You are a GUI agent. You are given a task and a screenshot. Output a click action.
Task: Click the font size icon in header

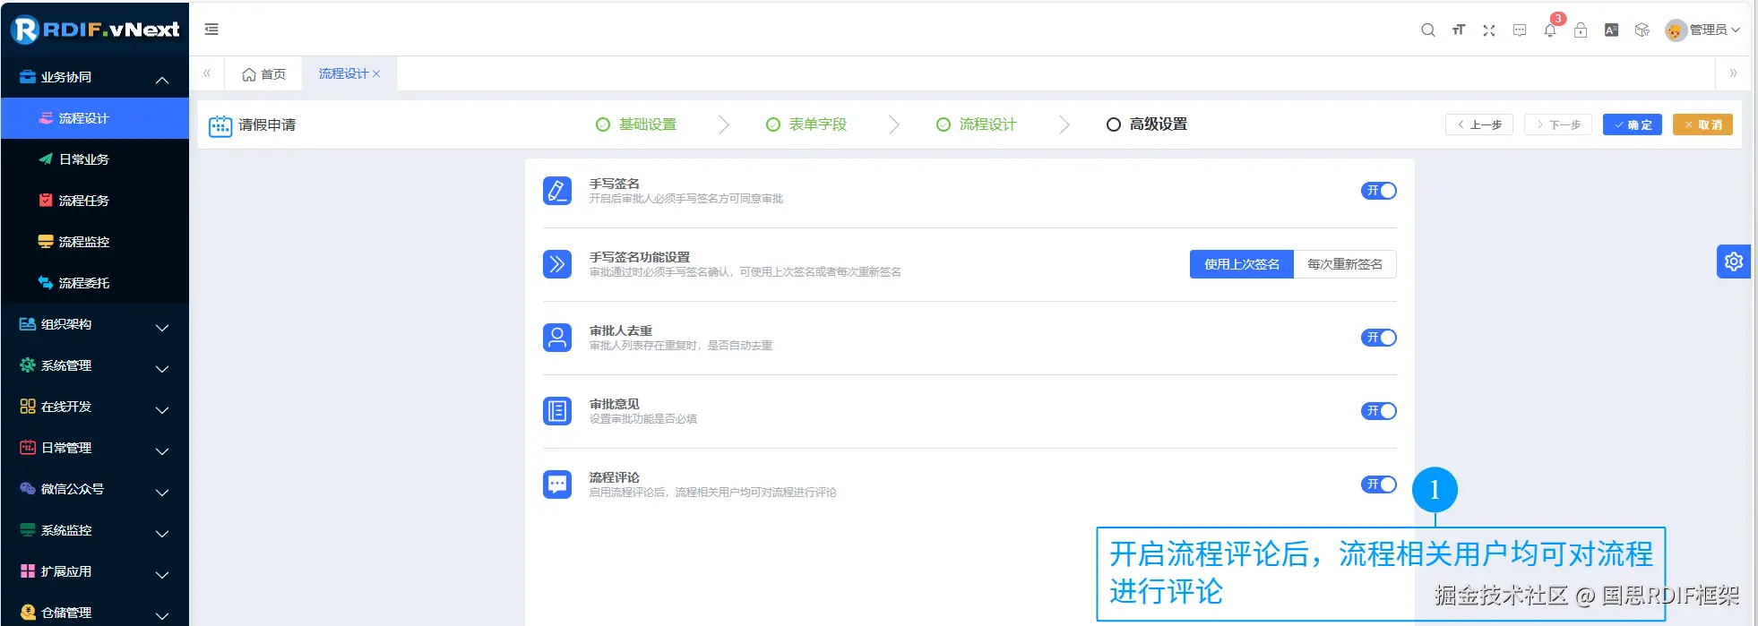click(1459, 30)
